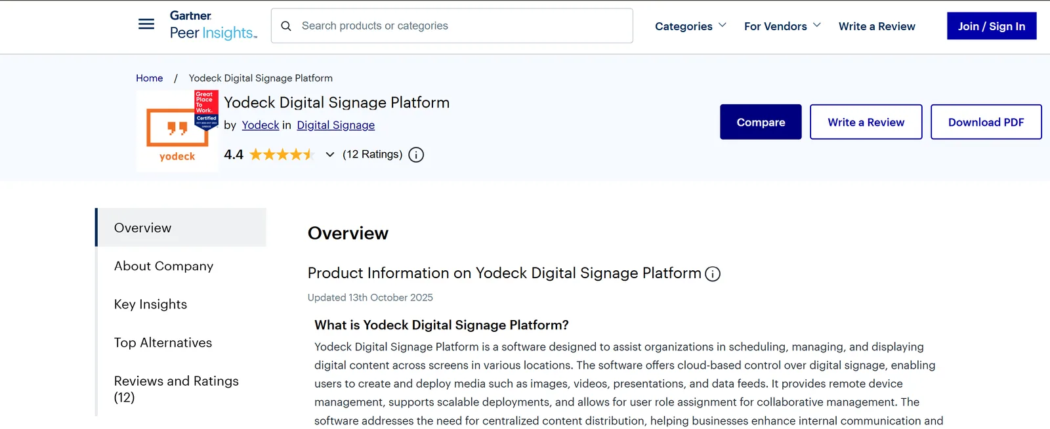Click the Great Place To Work badge

coord(206,110)
